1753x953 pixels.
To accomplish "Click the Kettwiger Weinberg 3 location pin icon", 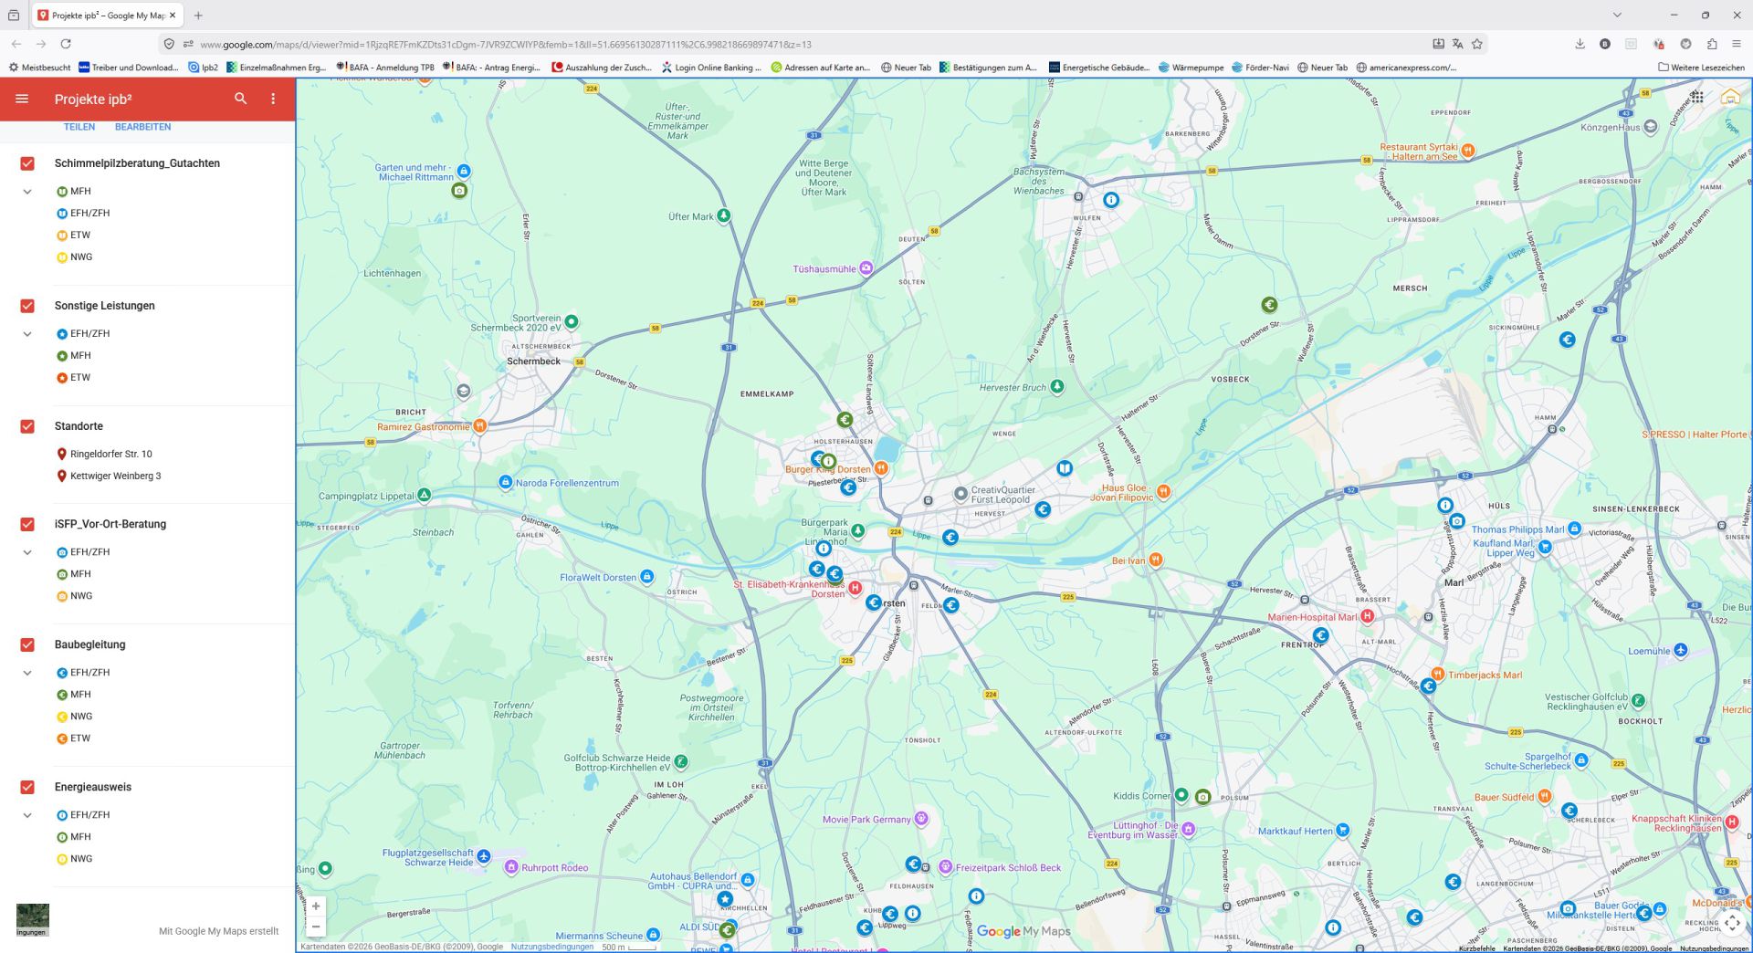I will tap(61, 476).
